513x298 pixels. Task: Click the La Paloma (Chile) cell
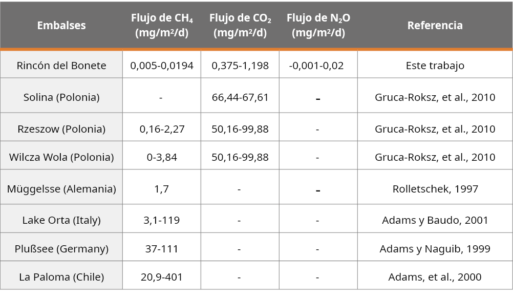(61, 277)
